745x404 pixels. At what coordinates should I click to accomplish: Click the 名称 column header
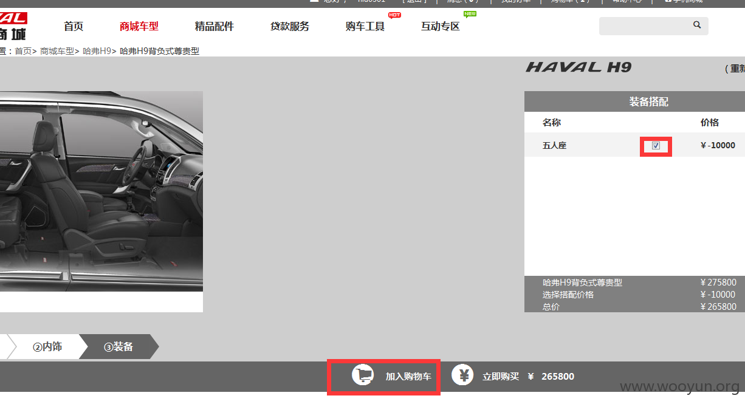552,123
